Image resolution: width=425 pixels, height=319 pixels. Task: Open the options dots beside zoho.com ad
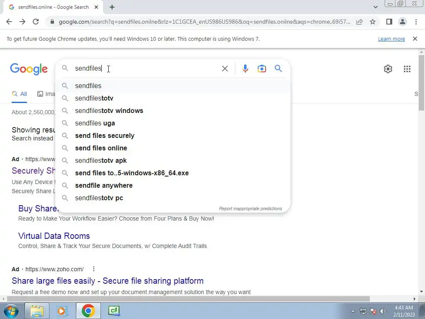(93, 269)
